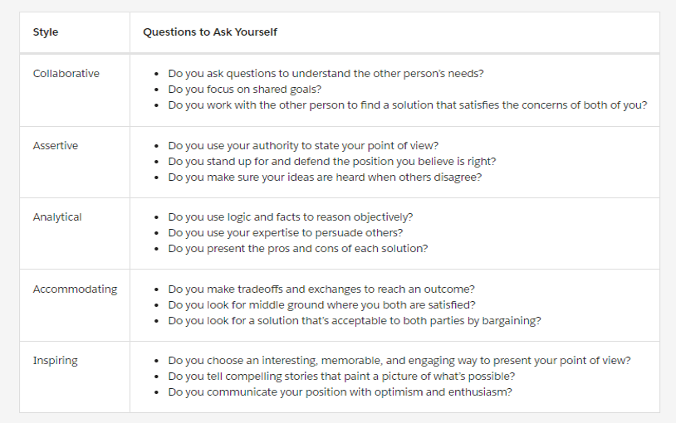Click the question about telling compelling stories
Screen dimensions: 676x423
(x=341, y=377)
